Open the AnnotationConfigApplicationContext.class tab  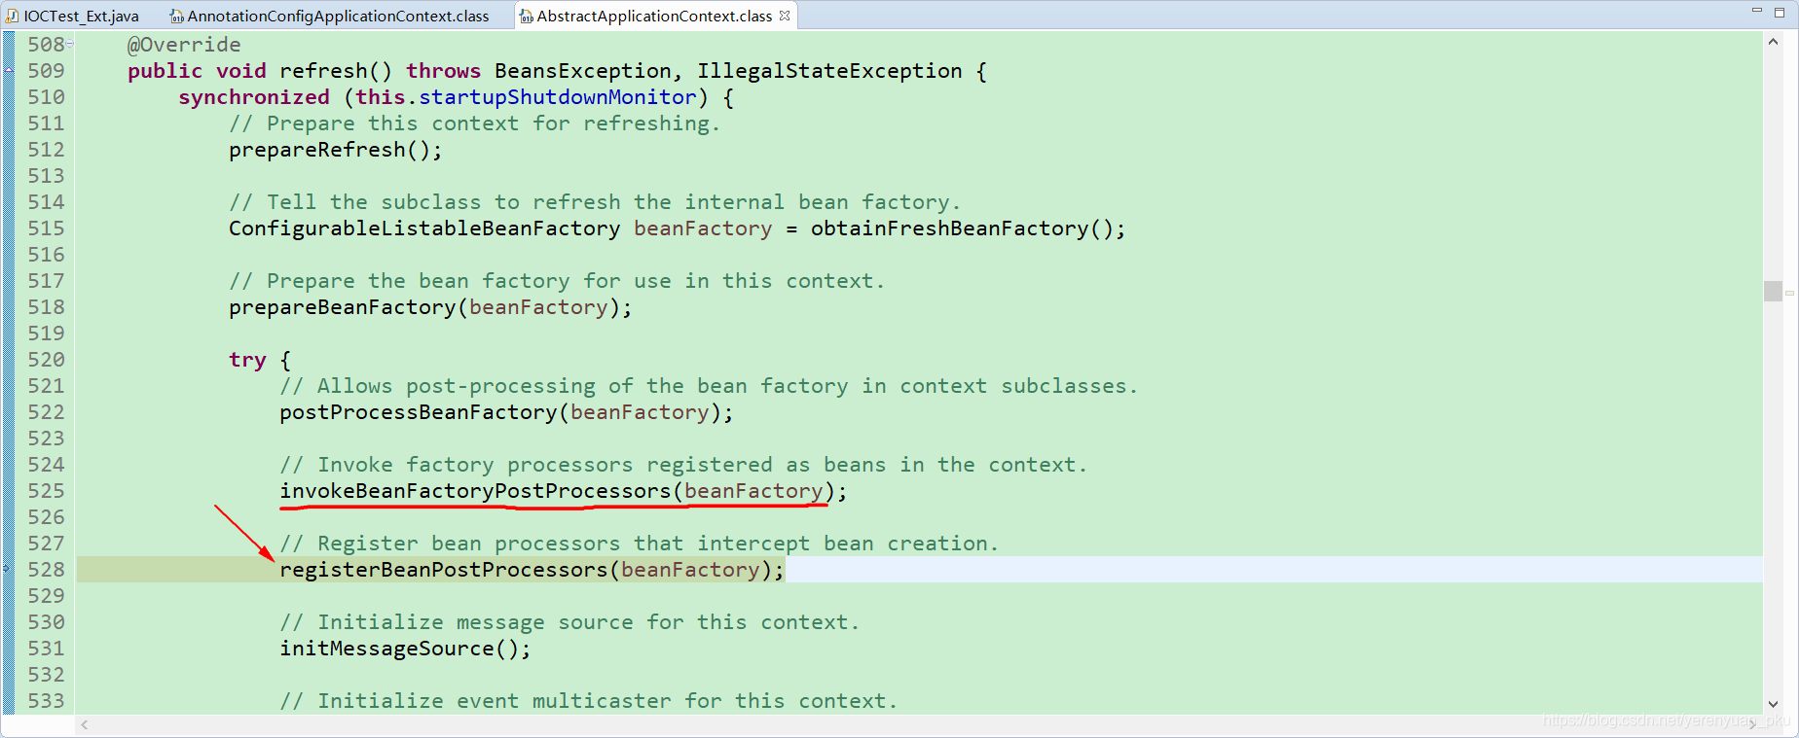[x=330, y=16]
